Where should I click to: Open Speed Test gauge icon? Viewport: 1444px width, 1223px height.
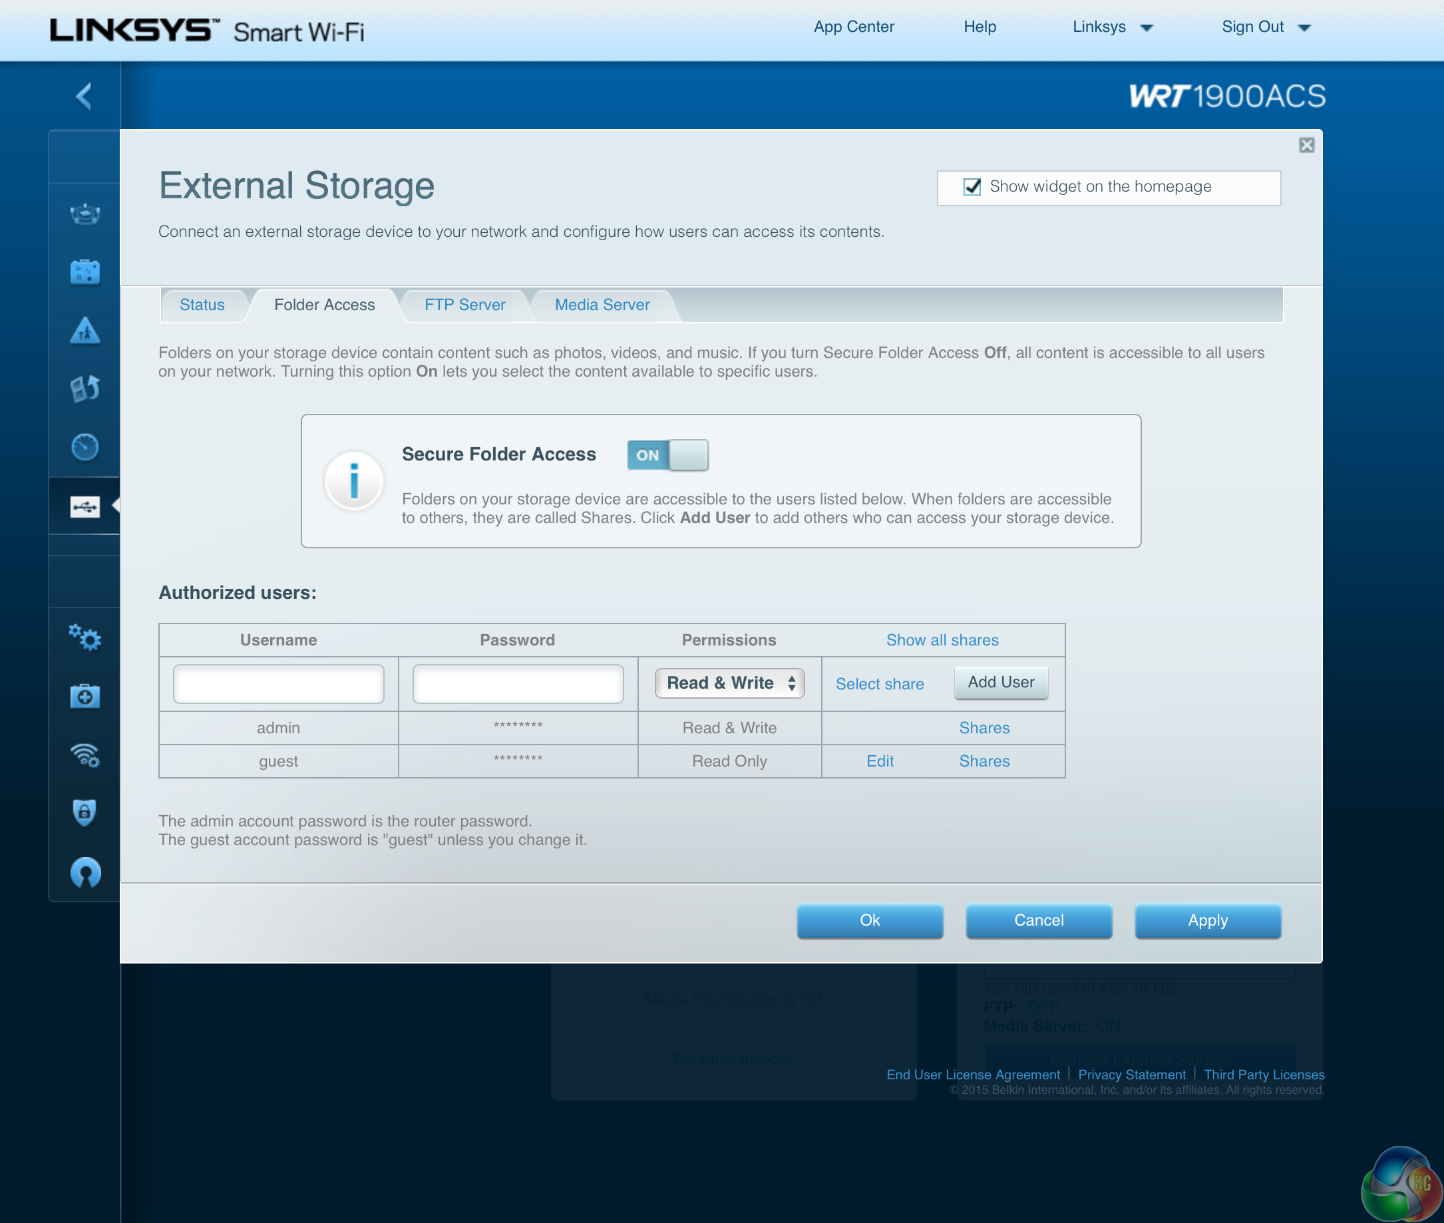(x=85, y=447)
